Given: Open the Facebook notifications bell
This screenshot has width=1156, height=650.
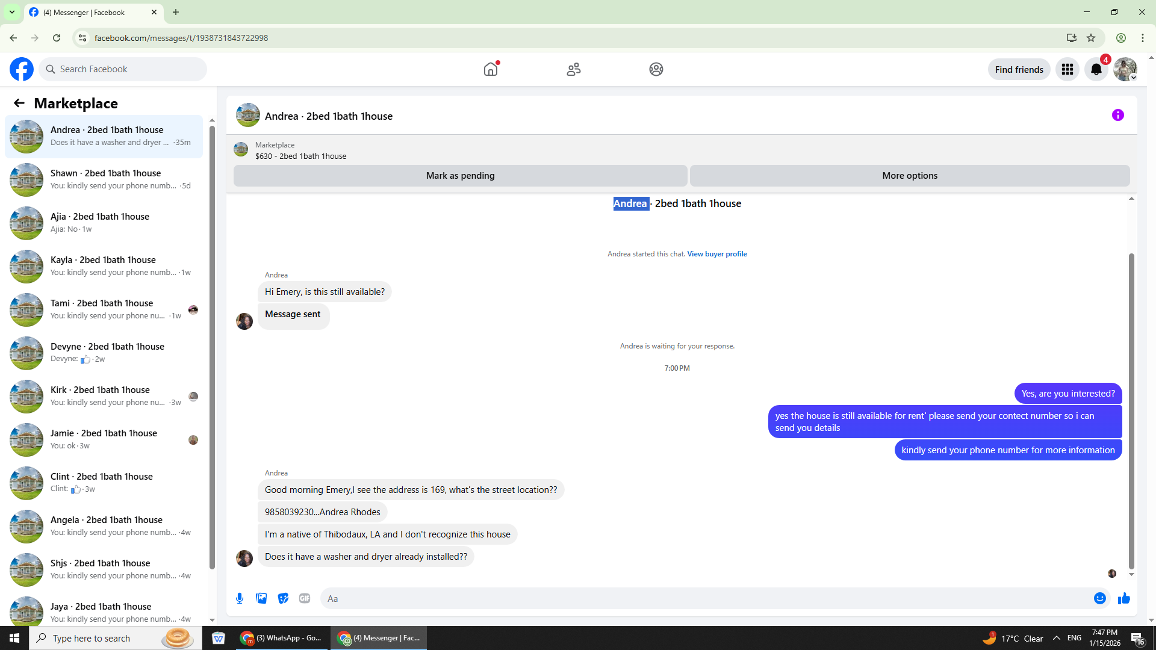Looking at the screenshot, I should 1096,69.
